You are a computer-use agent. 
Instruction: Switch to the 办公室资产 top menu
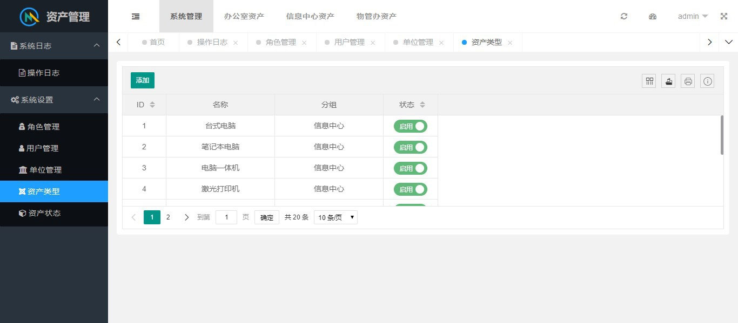pyautogui.click(x=244, y=16)
